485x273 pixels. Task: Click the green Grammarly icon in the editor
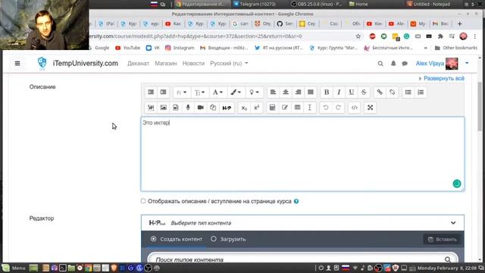click(457, 184)
